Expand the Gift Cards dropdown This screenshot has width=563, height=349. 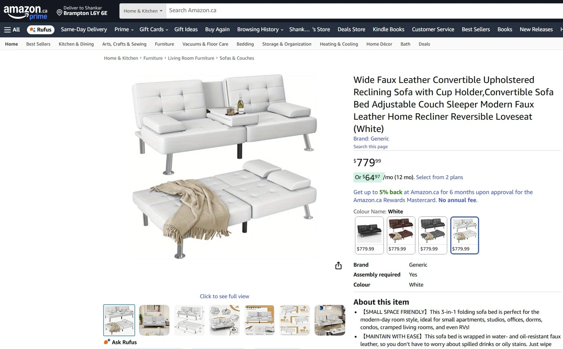coord(154,30)
